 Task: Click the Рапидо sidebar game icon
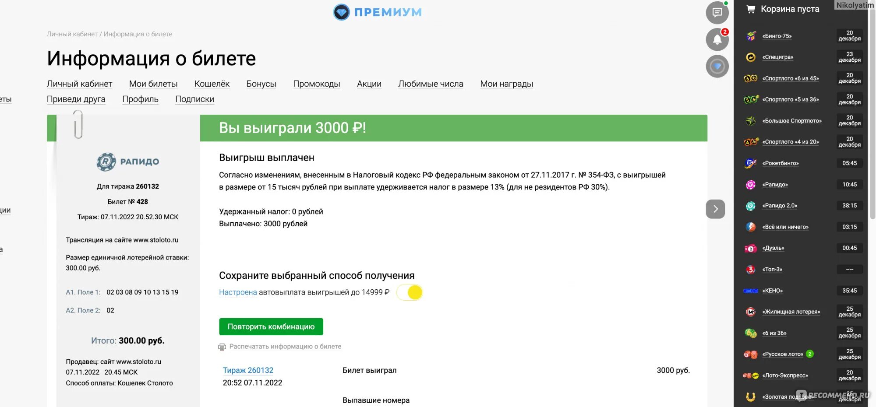pyautogui.click(x=751, y=185)
